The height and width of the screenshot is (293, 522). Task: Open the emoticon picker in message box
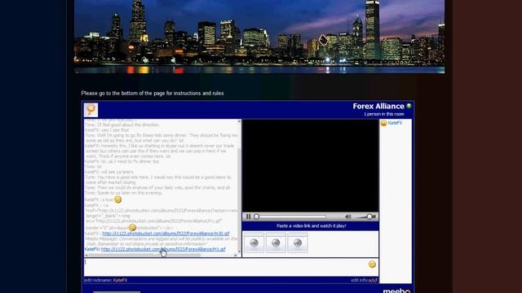coord(372,264)
